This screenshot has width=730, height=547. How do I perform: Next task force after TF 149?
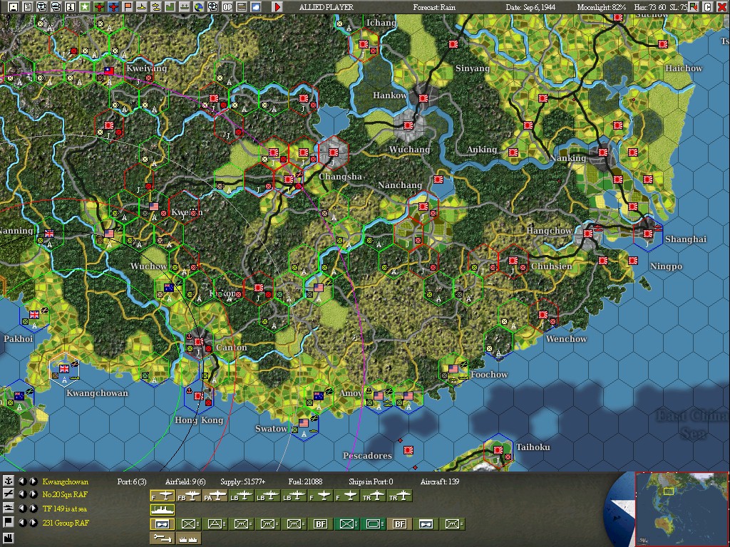(33, 508)
